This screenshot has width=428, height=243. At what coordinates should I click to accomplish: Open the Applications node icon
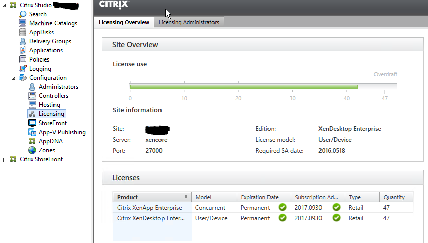coord(23,50)
